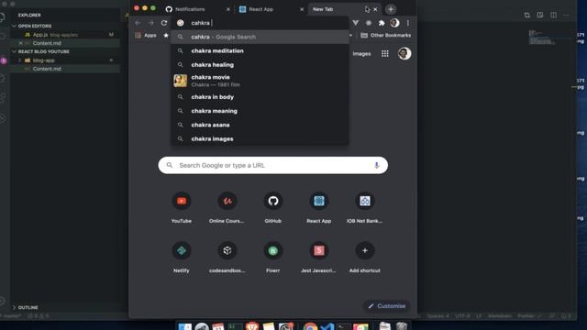Click UTF-8 encoding in status bar
587x330 pixels.
(462, 316)
